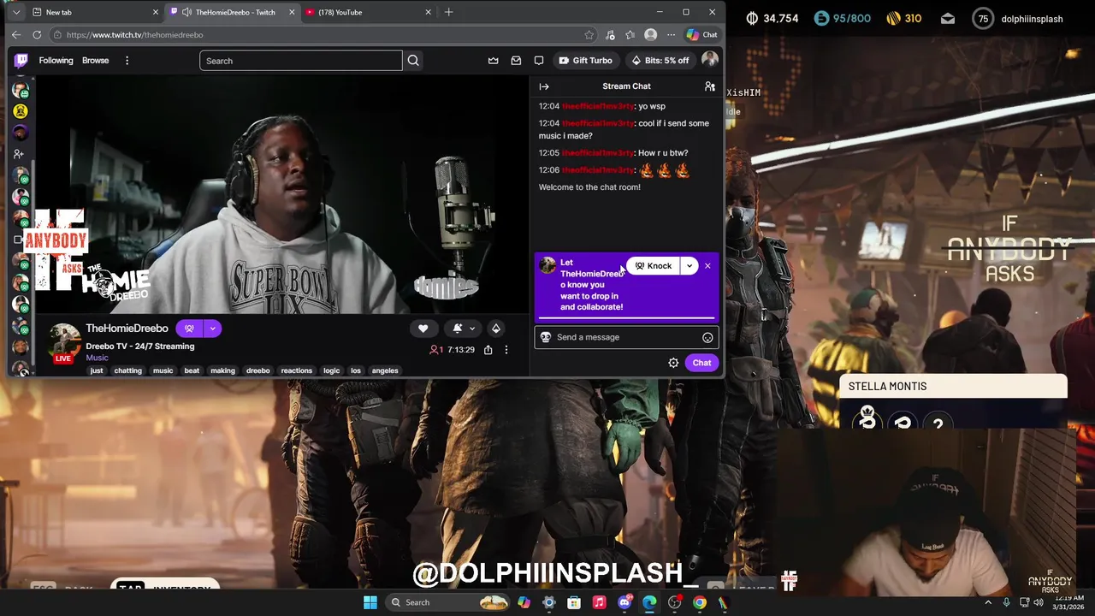1095x616 pixels.
Task: Click TheHomieDreebo channel avatar
Action: click(64, 341)
